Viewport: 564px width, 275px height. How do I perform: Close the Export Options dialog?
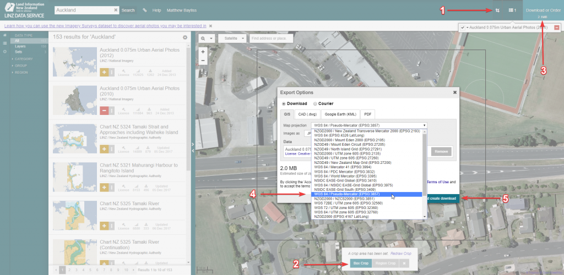[x=454, y=92]
